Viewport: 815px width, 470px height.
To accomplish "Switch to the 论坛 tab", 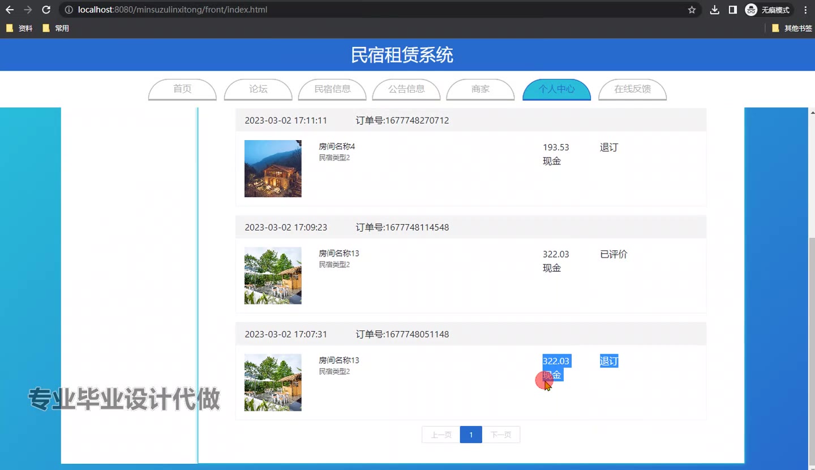I will click(x=258, y=89).
